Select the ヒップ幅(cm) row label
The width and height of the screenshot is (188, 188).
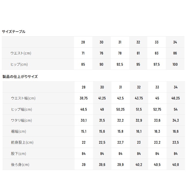pyautogui.click(x=21, y=109)
